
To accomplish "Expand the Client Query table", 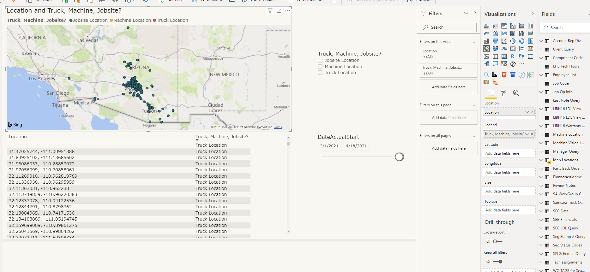I will click(541, 50).
